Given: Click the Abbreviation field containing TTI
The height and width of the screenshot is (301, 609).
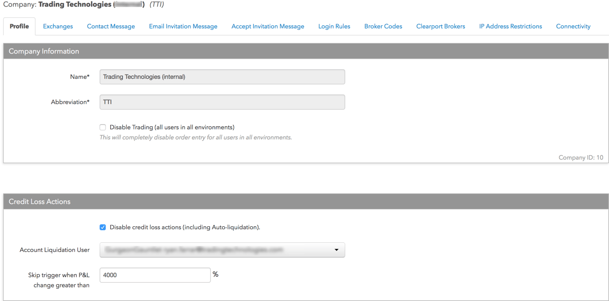Looking at the screenshot, I should 222,102.
